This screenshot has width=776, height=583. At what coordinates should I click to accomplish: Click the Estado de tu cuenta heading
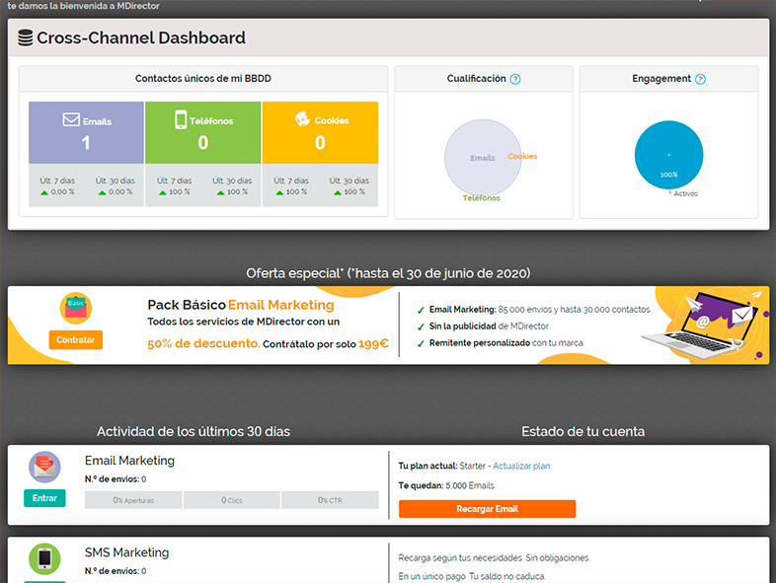point(583,432)
